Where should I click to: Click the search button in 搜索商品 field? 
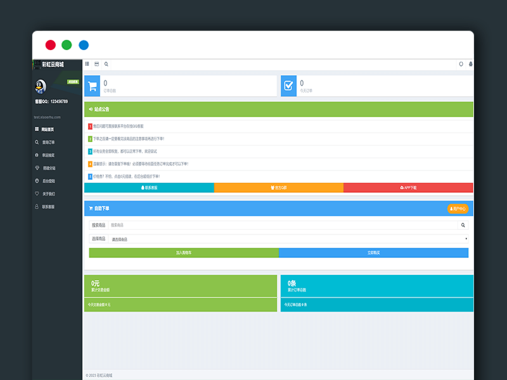click(463, 225)
